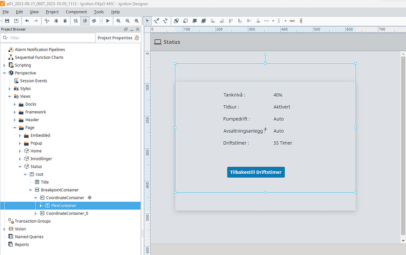Click the Undo icon in the toolbar
The image size is (406, 255).
click(27, 21)
